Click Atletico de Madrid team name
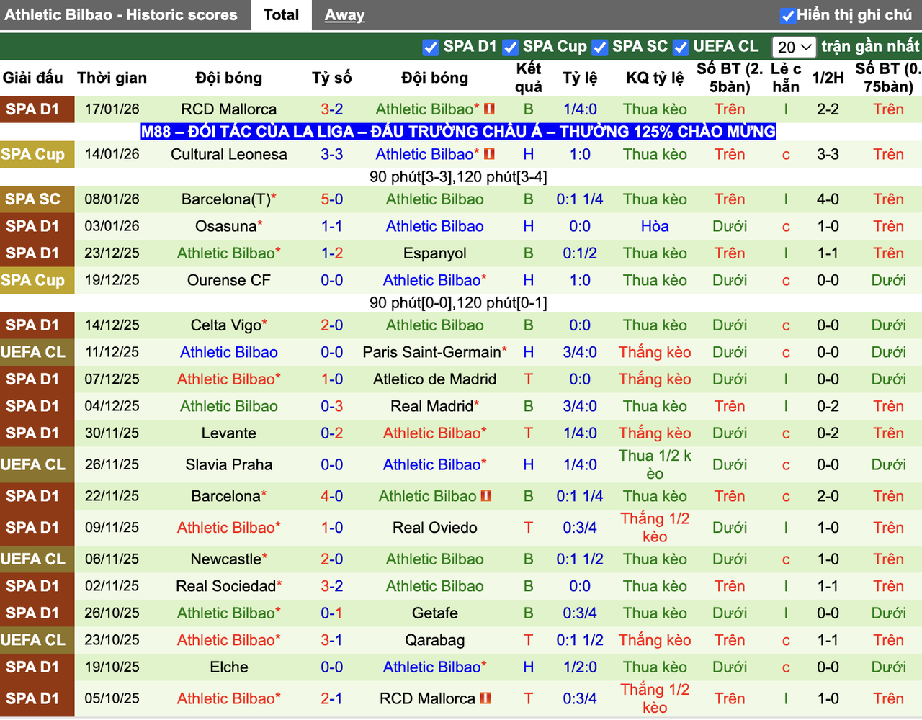 pos(435,379)
